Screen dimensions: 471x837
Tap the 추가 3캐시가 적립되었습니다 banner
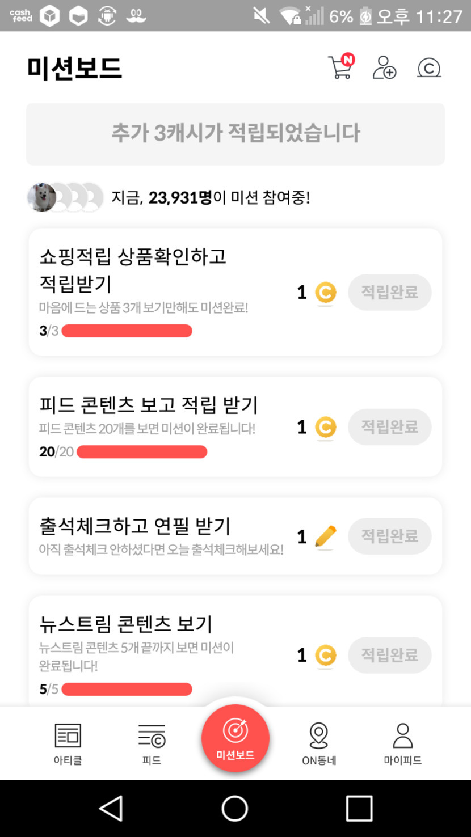(235, 134)
